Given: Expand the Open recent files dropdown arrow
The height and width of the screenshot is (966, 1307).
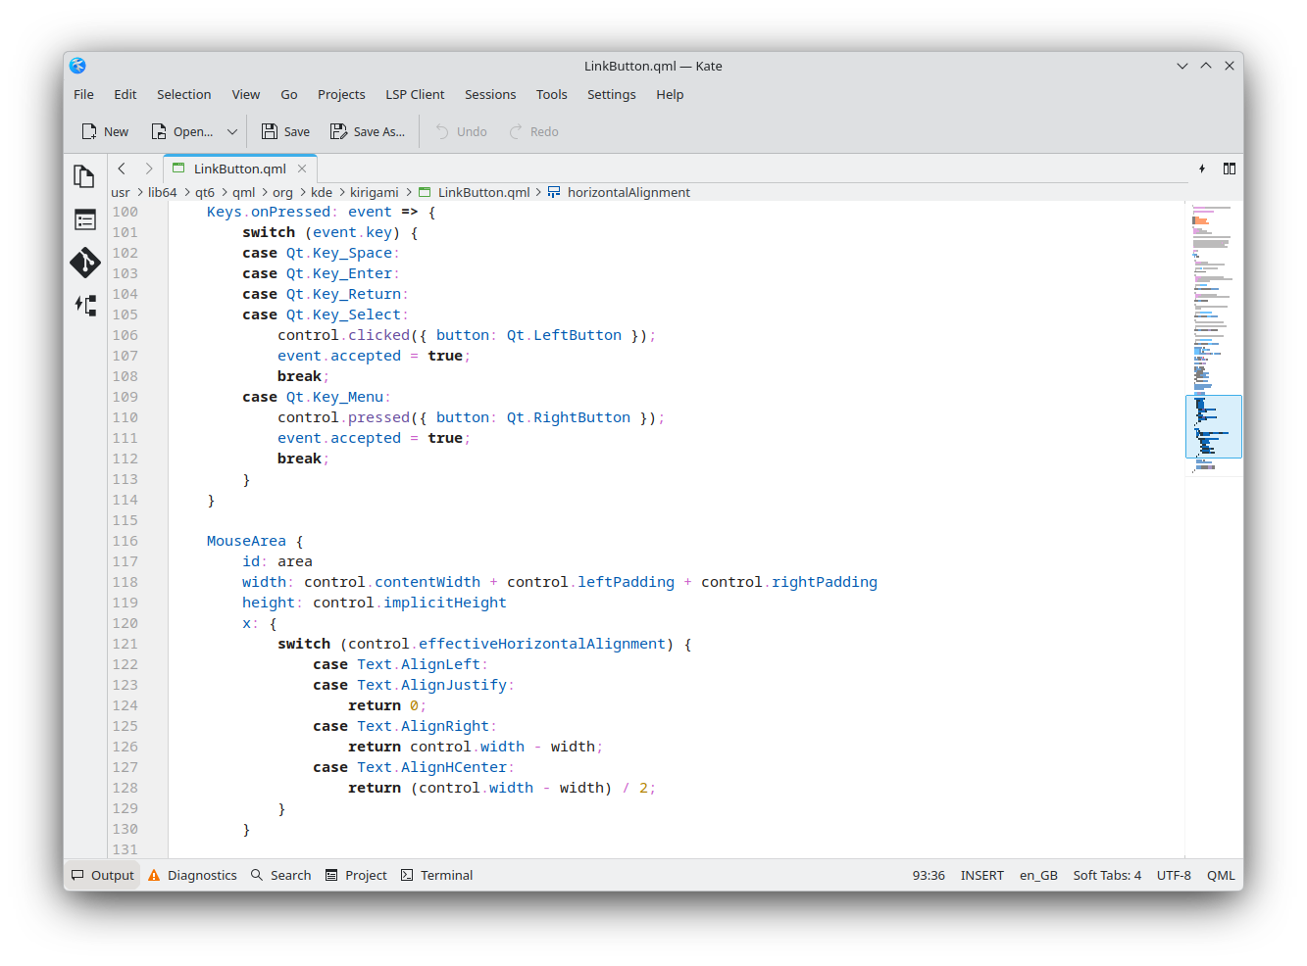Looking at the screenshot, I should click(232, 131).
